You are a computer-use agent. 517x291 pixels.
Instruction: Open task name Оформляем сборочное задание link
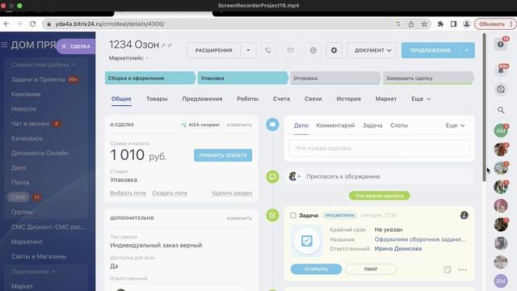(419, 239)
